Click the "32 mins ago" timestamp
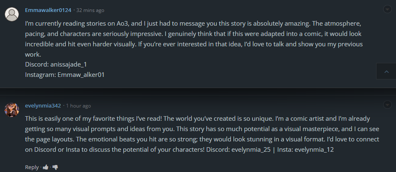 pos(90,10)
